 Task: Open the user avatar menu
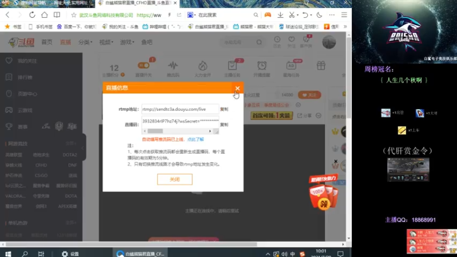tap(329, 42)
